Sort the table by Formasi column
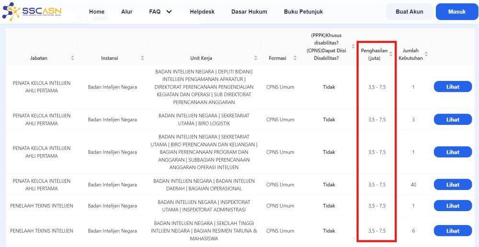 click(x=295, y=58)
